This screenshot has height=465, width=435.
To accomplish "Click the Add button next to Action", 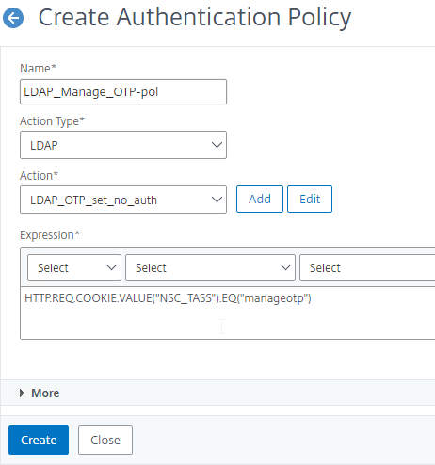I will [x=260, y=199].
